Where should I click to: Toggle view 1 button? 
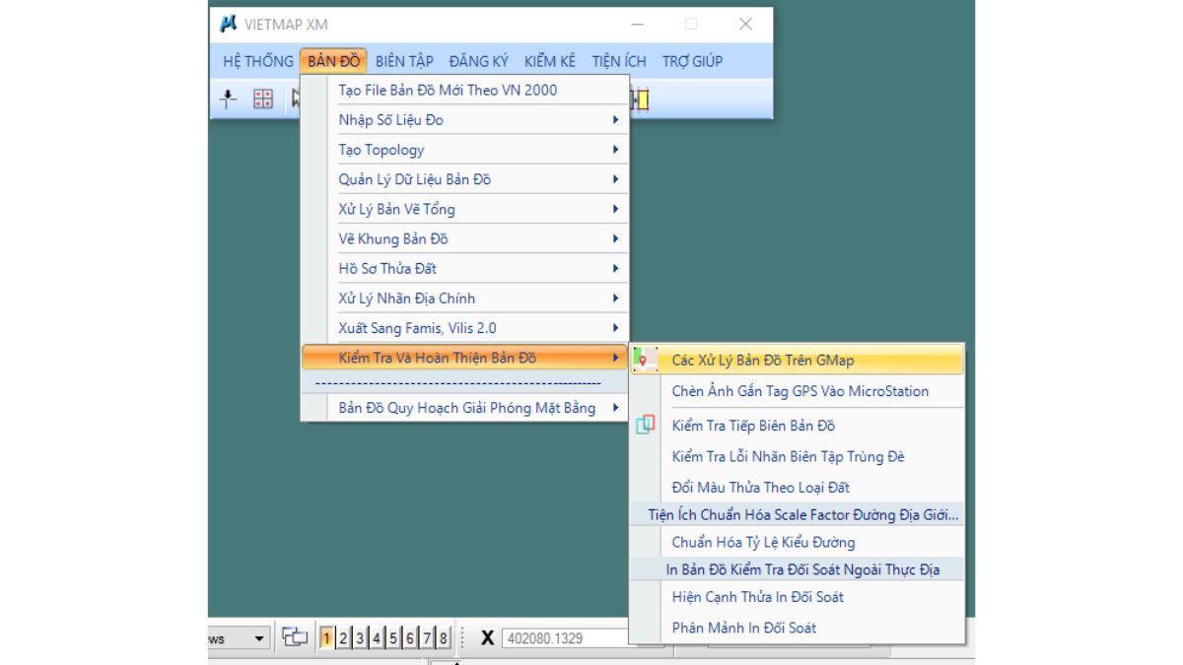(x=327, y=638)
